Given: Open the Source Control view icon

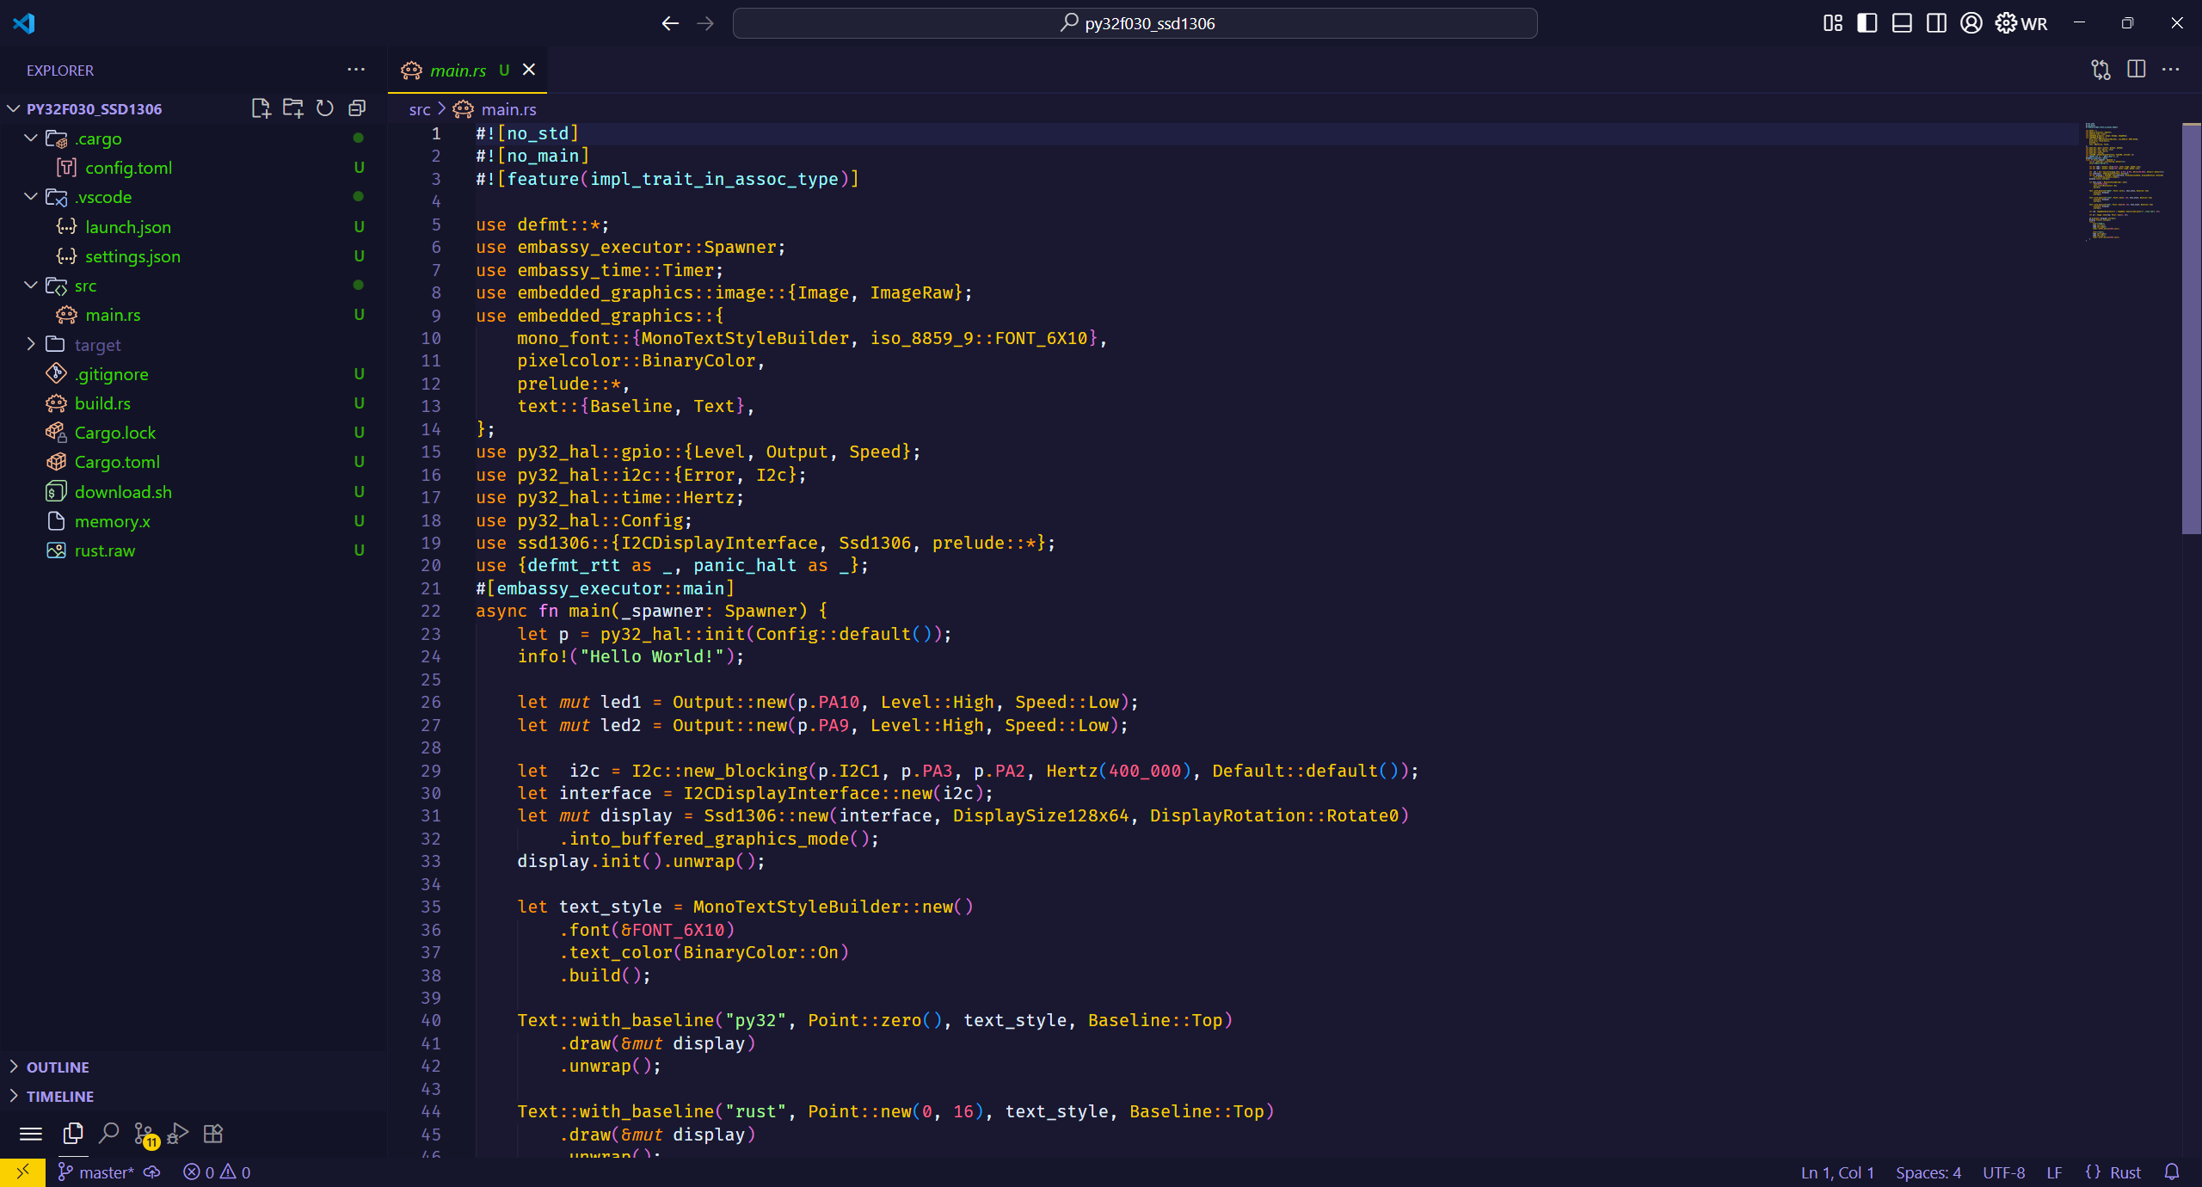Looking at the screenshot, I should pos(144,1134).
